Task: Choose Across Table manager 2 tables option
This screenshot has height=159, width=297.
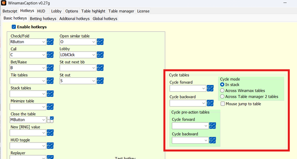Action: (x=222, y=96)
